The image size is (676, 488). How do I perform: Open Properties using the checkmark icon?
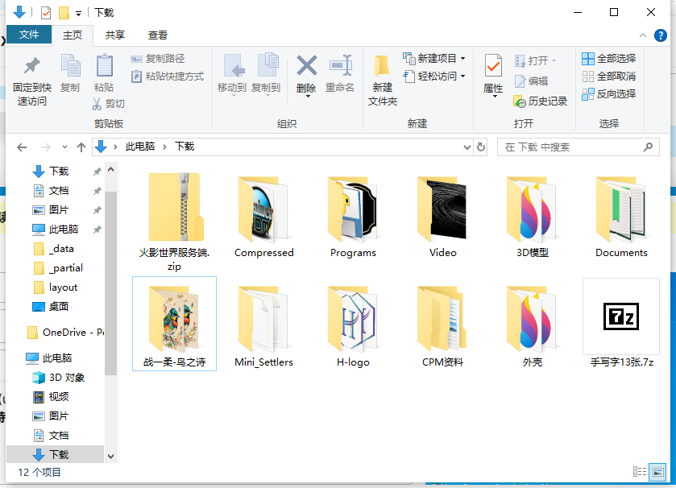click(493, 68)
